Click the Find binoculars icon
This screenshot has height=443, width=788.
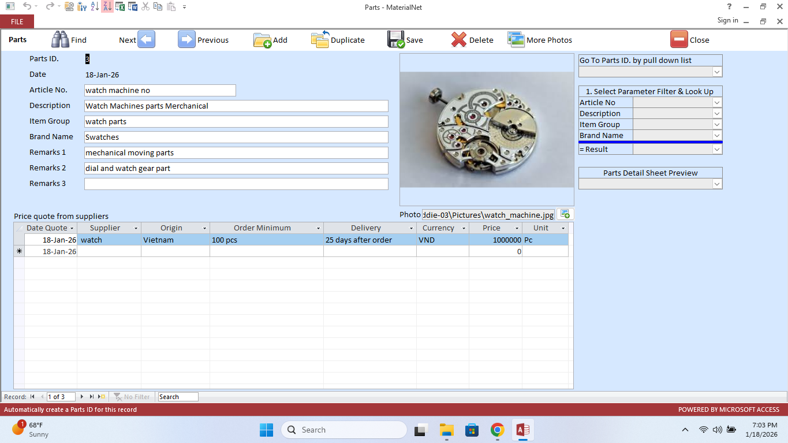(61, 39)
